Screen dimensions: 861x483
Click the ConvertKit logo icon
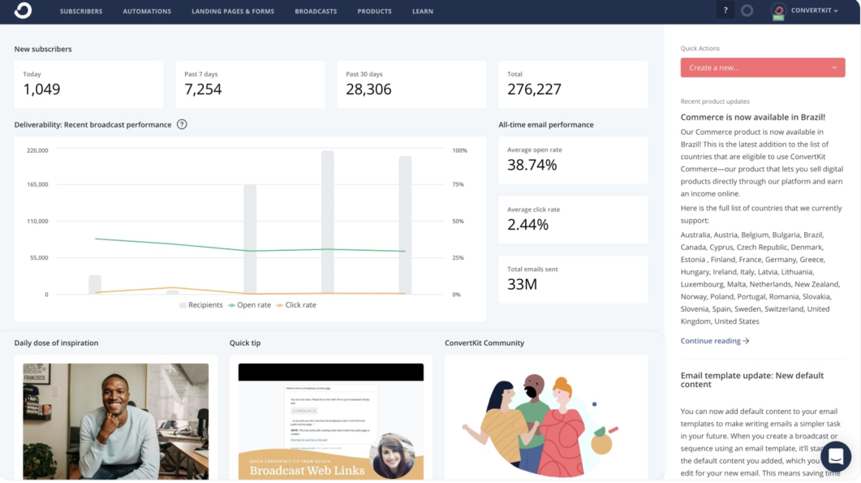coord(23,11)
